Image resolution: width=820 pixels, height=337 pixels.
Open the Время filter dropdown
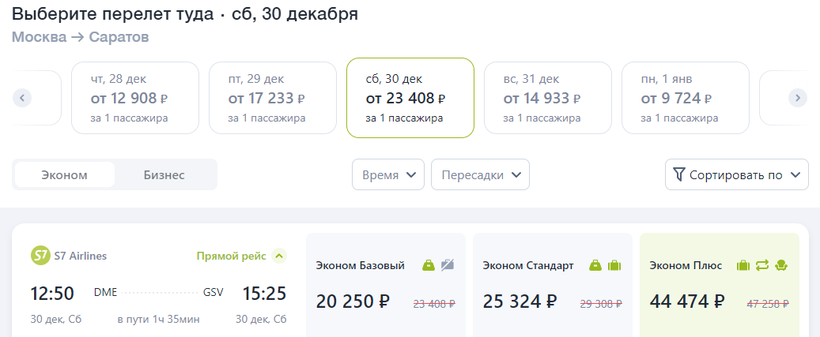pyautogui.click(x=390, y=174)
